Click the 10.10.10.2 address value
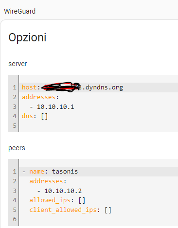Image resolution: width=178 pixels, height=228 pixels. point(63,191)
